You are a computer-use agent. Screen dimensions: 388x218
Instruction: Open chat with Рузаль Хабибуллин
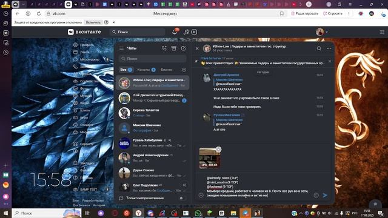click(x=152, y=143)
